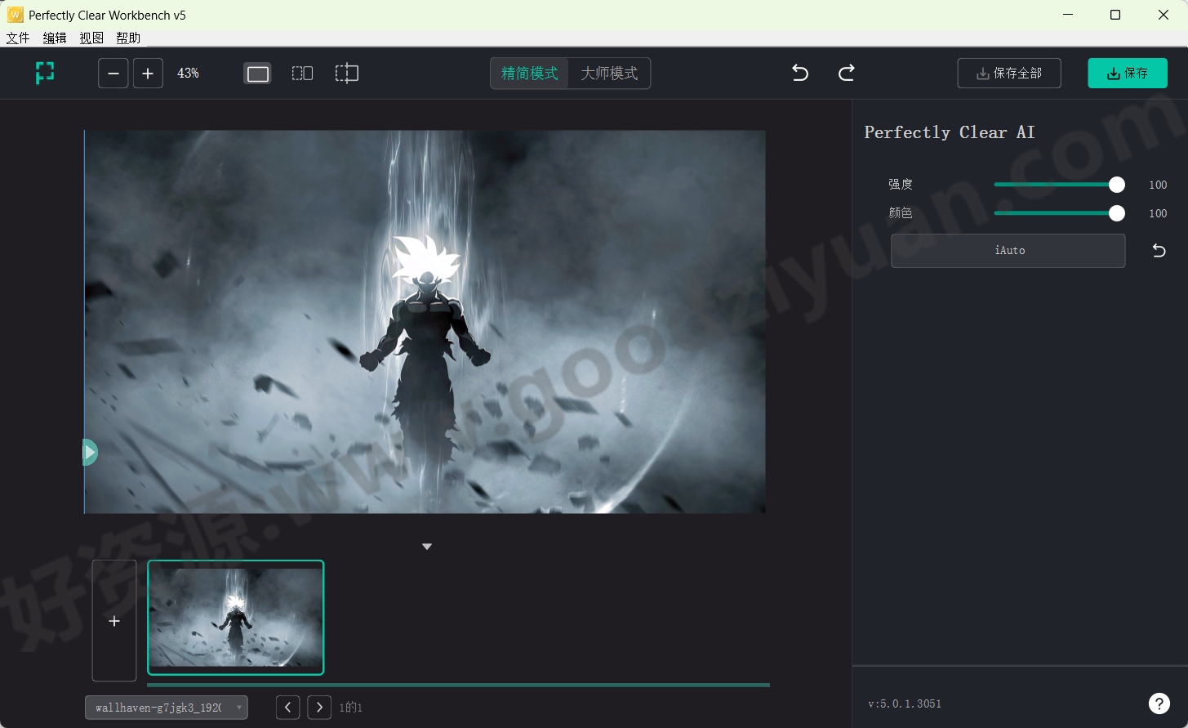1188x728 pixels.
Task: Collapse the filmstrip with down triangle
Action: point(427,547)
